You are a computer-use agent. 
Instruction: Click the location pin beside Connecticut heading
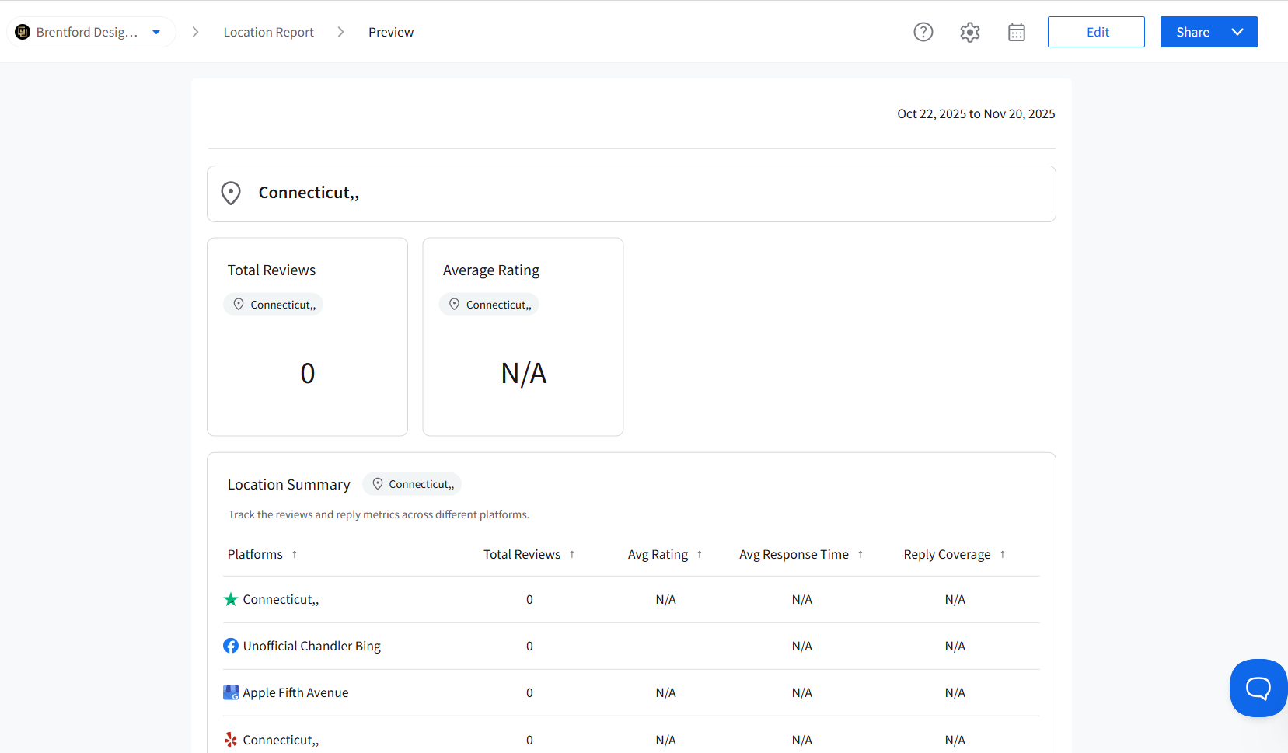click(231, 193)
